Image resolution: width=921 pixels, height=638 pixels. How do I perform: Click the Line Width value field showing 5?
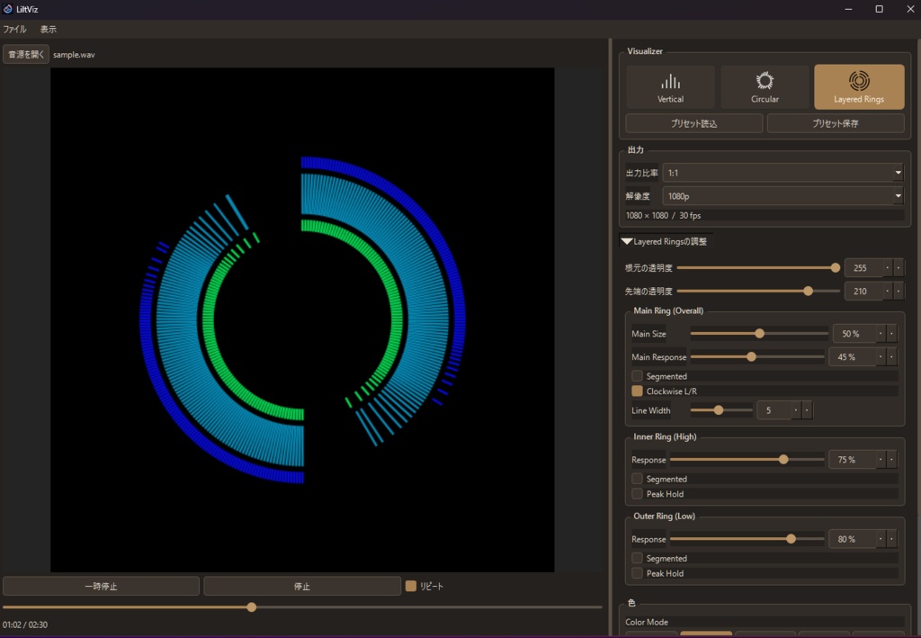click(773, 410)
